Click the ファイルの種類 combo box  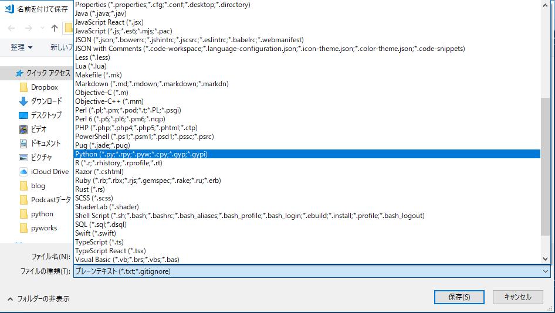coord(312,271)
